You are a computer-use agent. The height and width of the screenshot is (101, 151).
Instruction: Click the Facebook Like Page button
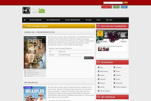(x=102, y=41)
